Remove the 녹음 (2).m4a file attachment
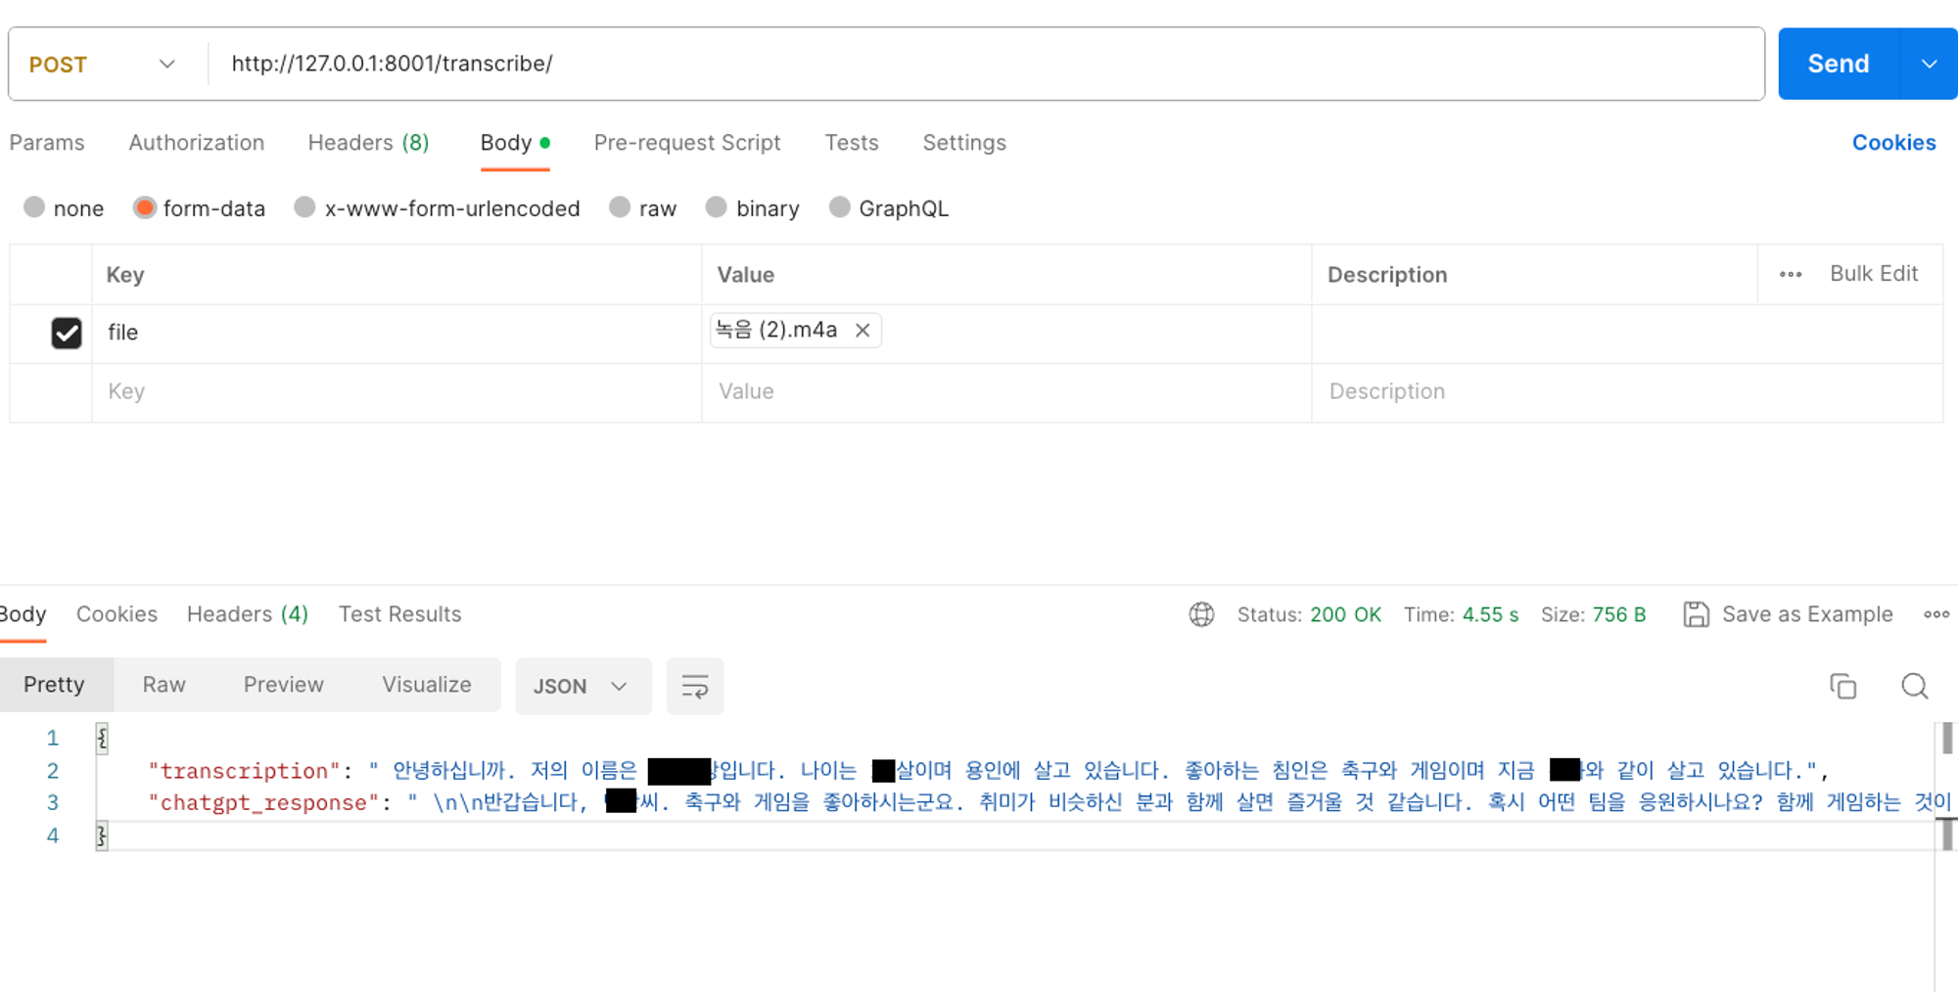This screenshot has height=992, width=1958. 862,331
